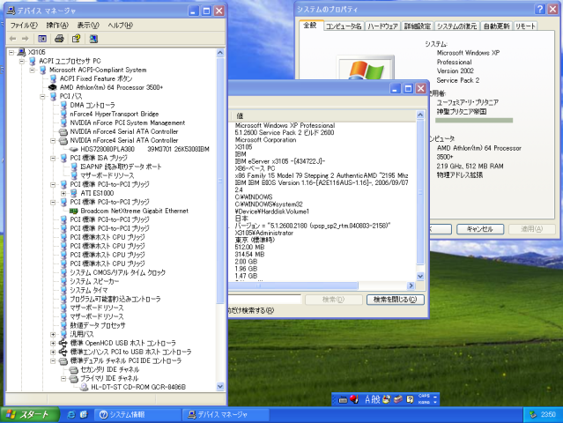The image size is (563, 423).
Task: Select the system speaker device
Action: coord(94,281)
